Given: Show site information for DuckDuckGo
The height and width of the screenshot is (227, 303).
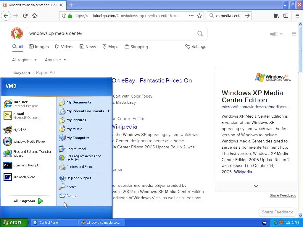Looking at the screenshot, I should click(64, 16).
